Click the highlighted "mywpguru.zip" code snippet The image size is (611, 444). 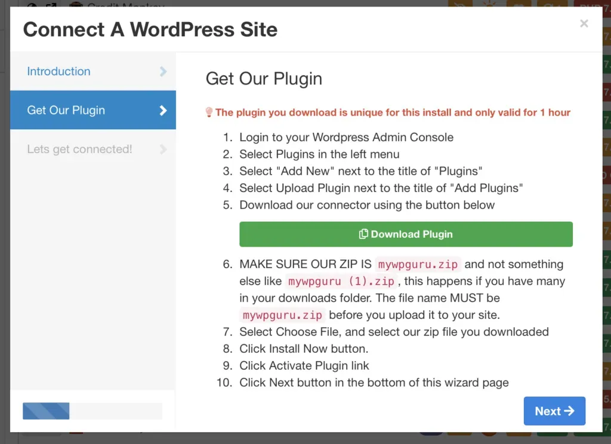416,264
